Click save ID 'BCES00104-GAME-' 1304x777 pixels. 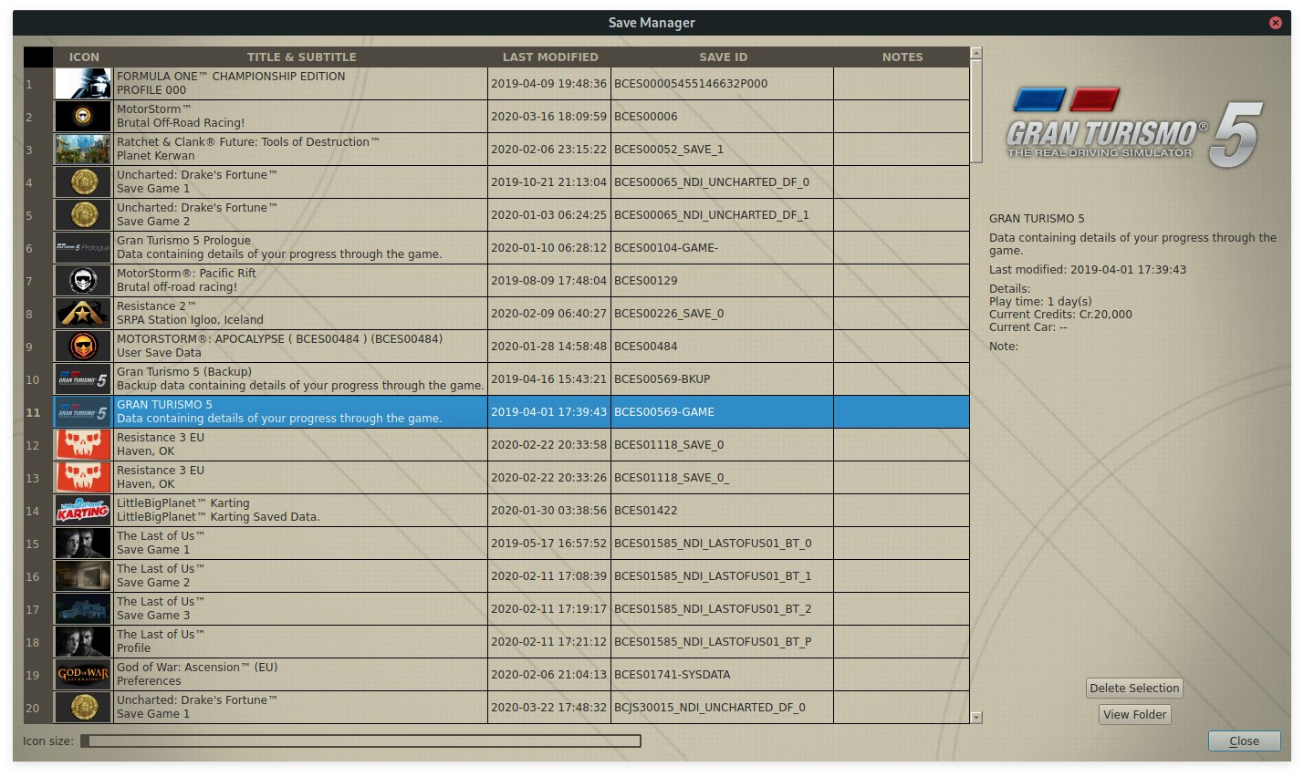coord(722,248)
